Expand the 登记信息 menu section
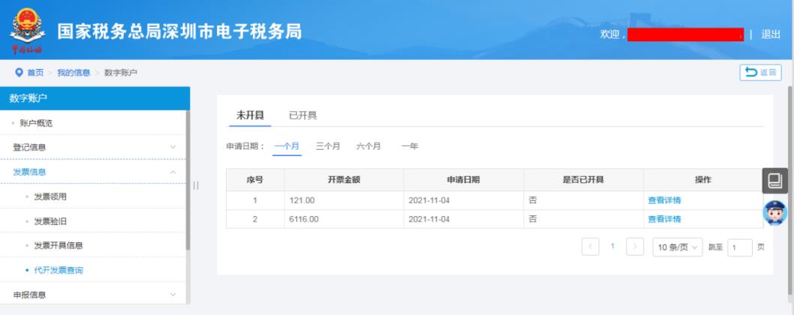794x315 pixels. pos(94,148)
